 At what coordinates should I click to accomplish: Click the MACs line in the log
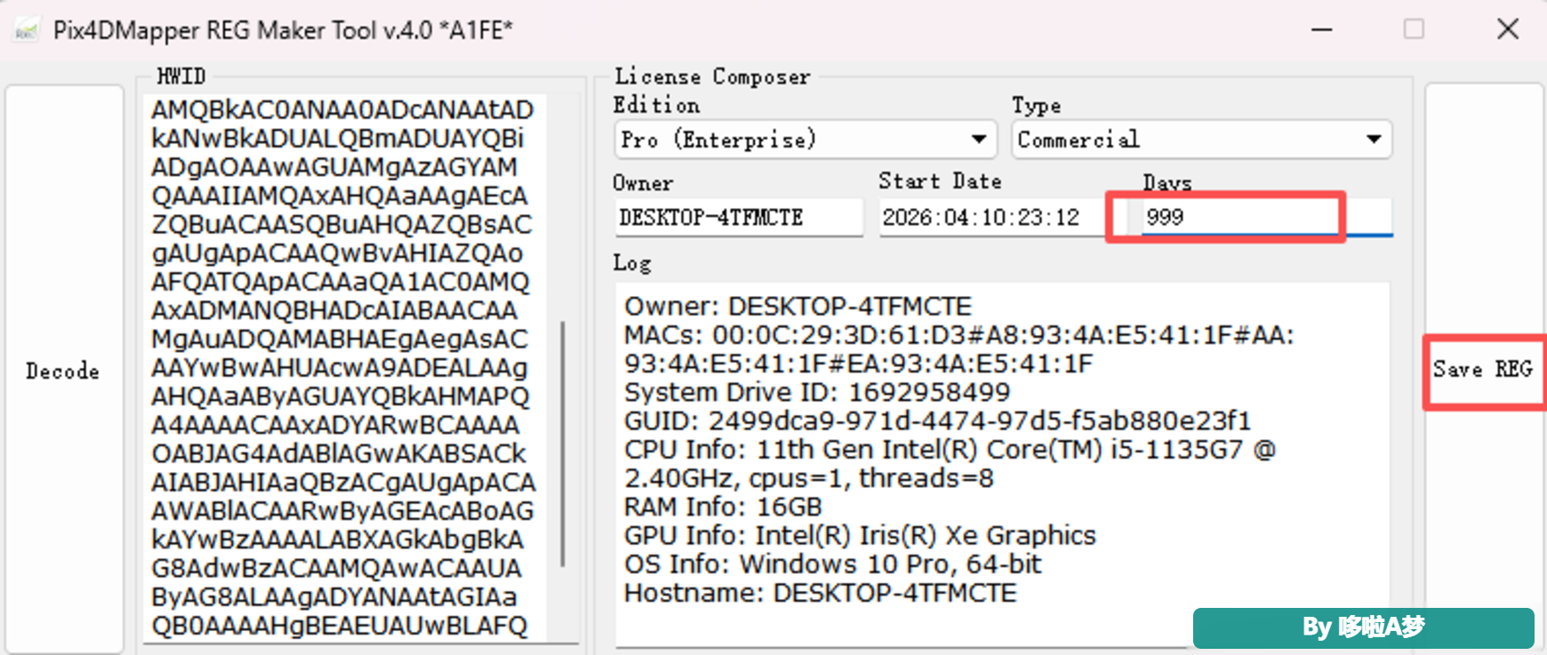pyautogui.click(x=959, y=349)
